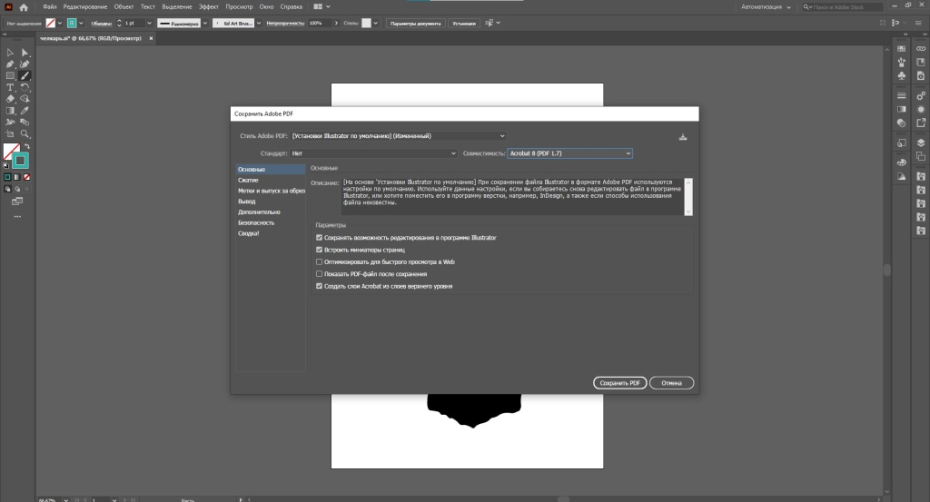Viewport: 930px width, 502px height.
Task: Select the Eyedropper tool
Action: [x=25, y=111]
